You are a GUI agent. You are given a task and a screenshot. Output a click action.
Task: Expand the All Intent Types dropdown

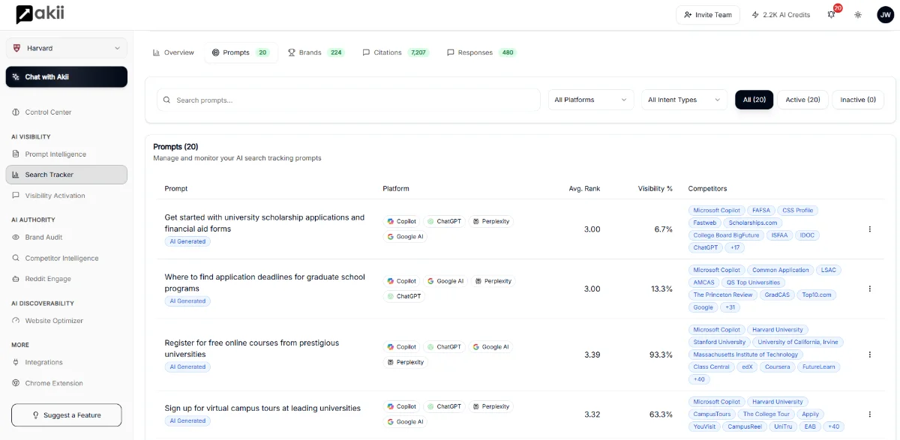click(x=684, y=100)
